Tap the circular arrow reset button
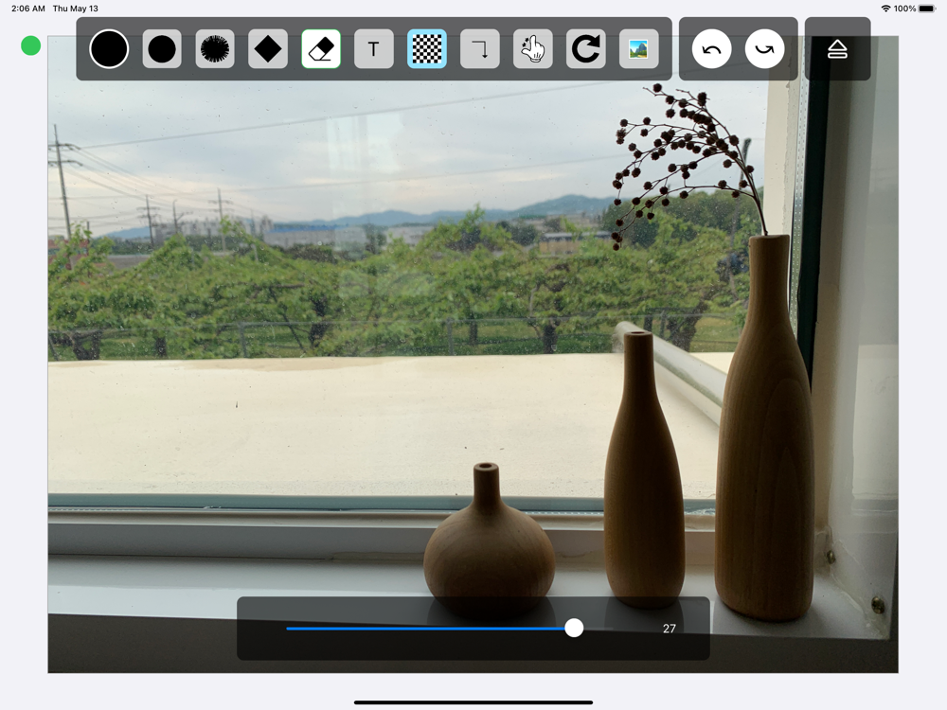 [x=586, y=49]
